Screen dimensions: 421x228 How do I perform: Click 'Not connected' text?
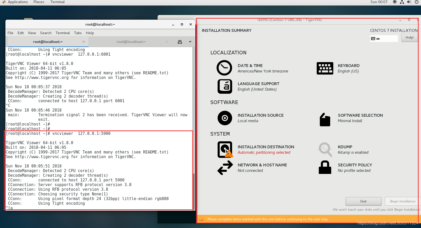click(x=250, y=171)
